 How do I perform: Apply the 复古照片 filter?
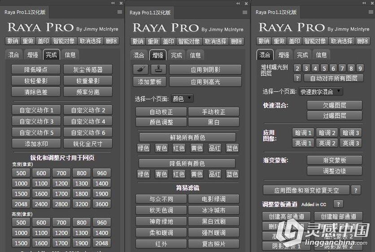tap(214, 244)
